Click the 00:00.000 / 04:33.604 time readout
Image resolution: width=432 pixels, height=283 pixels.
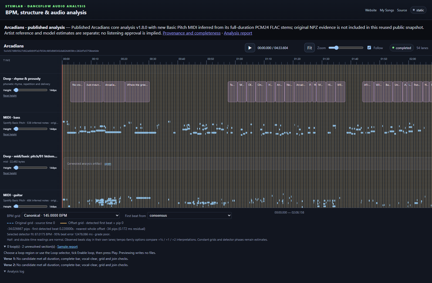273,48
